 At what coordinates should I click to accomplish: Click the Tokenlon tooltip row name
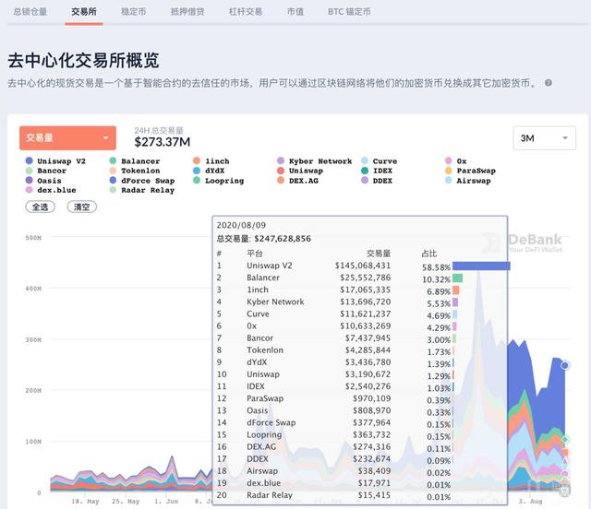point(265,349)
